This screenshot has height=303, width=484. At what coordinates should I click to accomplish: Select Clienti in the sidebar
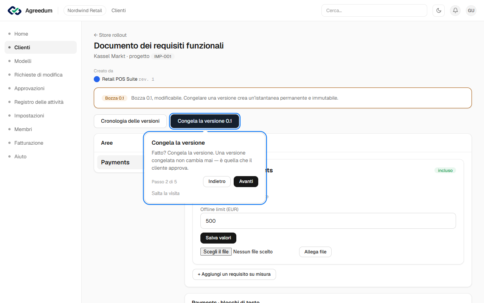coord(40,47)
